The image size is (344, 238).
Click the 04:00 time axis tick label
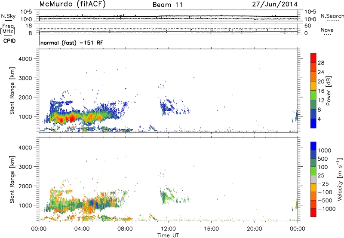point(82,229)
